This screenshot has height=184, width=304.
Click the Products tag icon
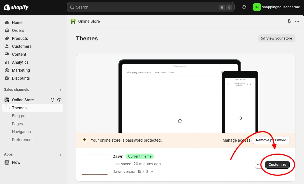point(7,38)
